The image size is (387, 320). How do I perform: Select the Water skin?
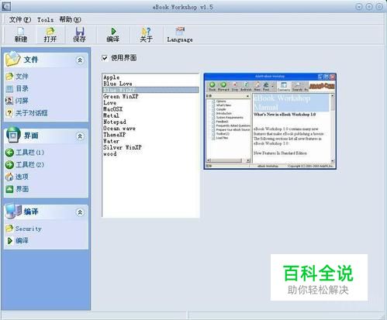tap(111, 141)
